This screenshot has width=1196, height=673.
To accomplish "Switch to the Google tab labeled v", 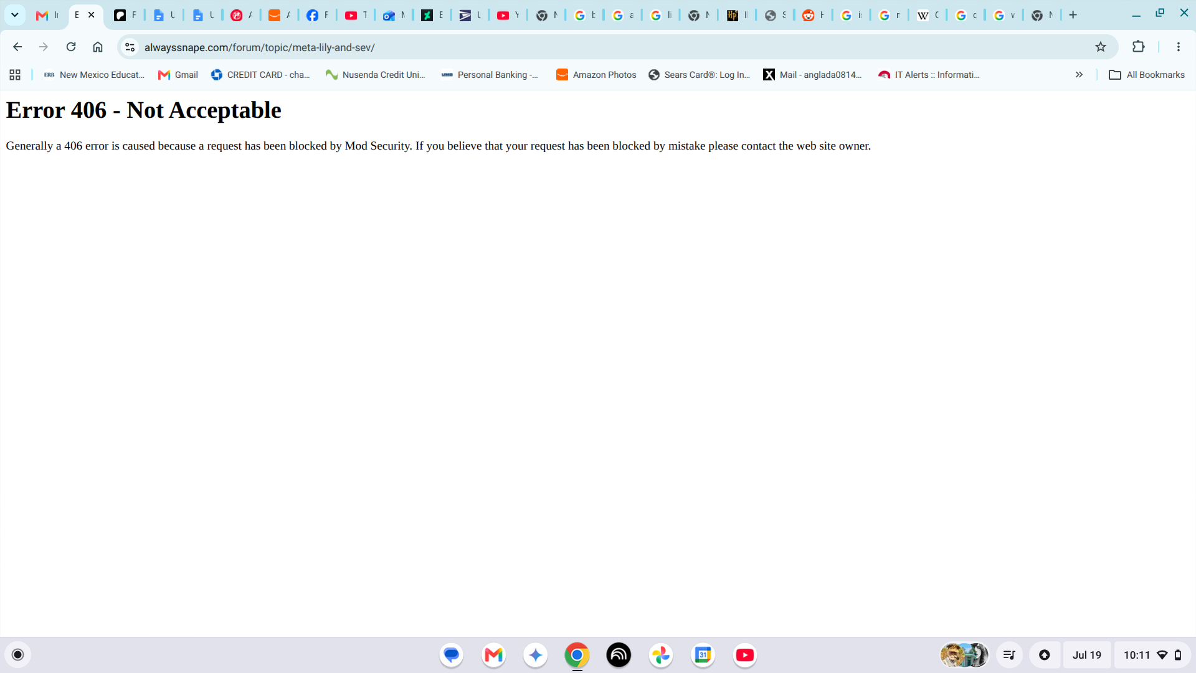I will tap(1004, 15).
